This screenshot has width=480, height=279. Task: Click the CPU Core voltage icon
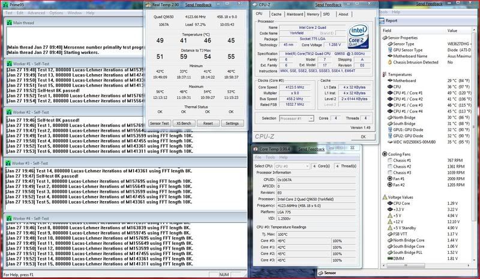tap(390, 203)
